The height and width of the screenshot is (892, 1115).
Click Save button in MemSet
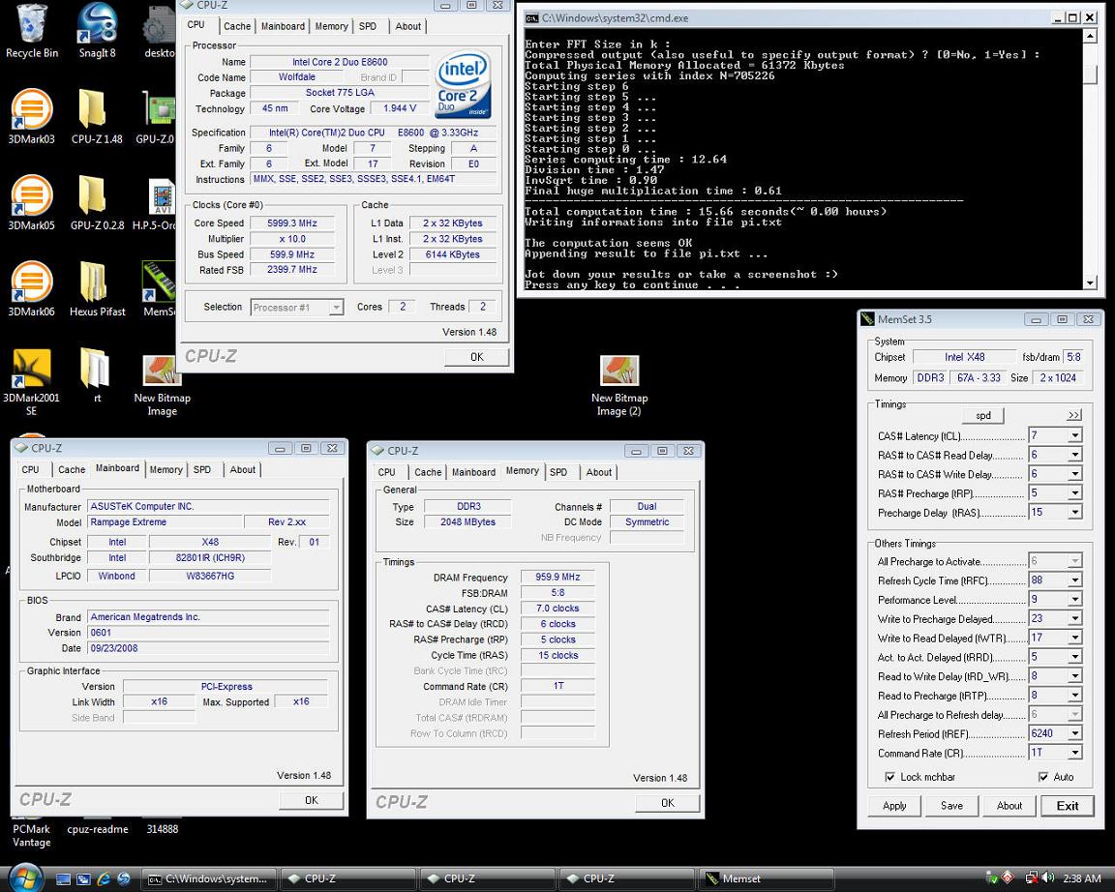[x=952, y=805]
